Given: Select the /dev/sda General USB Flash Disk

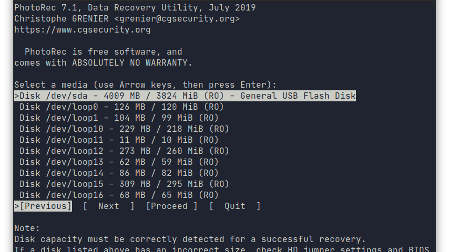Looking at the screenshot, I should pyautogui.click(x=185, y=96).
